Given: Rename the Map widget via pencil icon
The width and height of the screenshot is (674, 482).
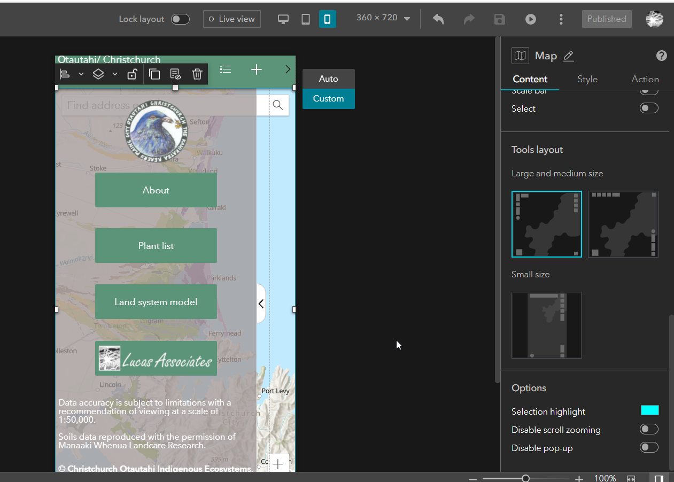Looking at the screenshot, I should tap(568, 56).
